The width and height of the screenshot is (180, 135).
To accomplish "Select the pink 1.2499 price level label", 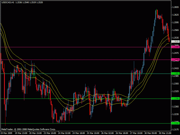I will click(175, 47).
